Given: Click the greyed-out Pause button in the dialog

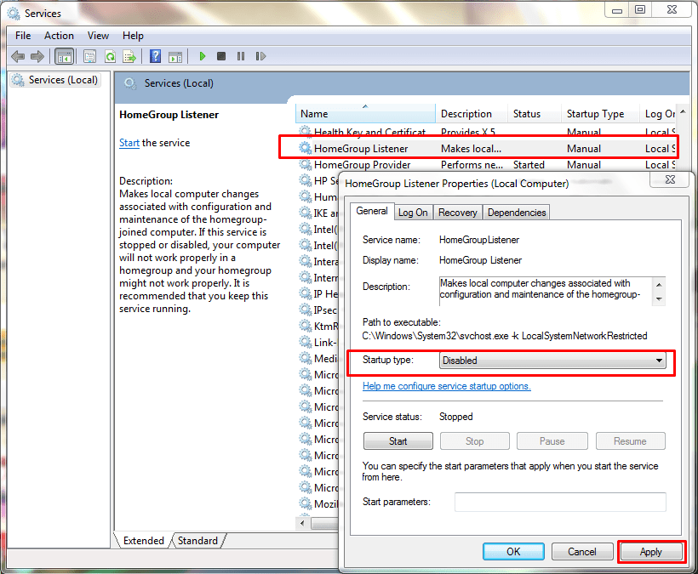Looking at the screenshot, I should click(x=552, y=441).
